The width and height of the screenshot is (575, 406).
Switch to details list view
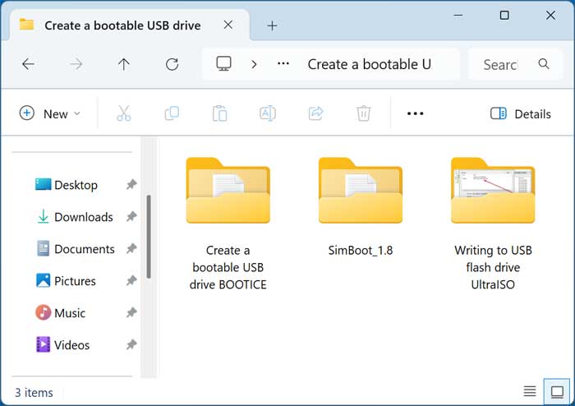[530, 391]
